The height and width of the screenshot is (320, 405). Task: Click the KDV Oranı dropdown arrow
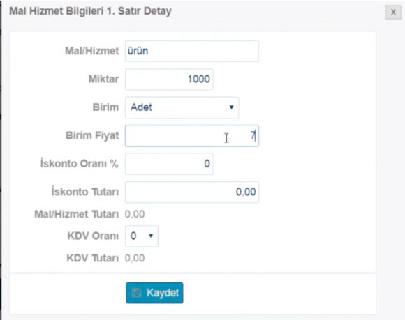tap(151, 236)
